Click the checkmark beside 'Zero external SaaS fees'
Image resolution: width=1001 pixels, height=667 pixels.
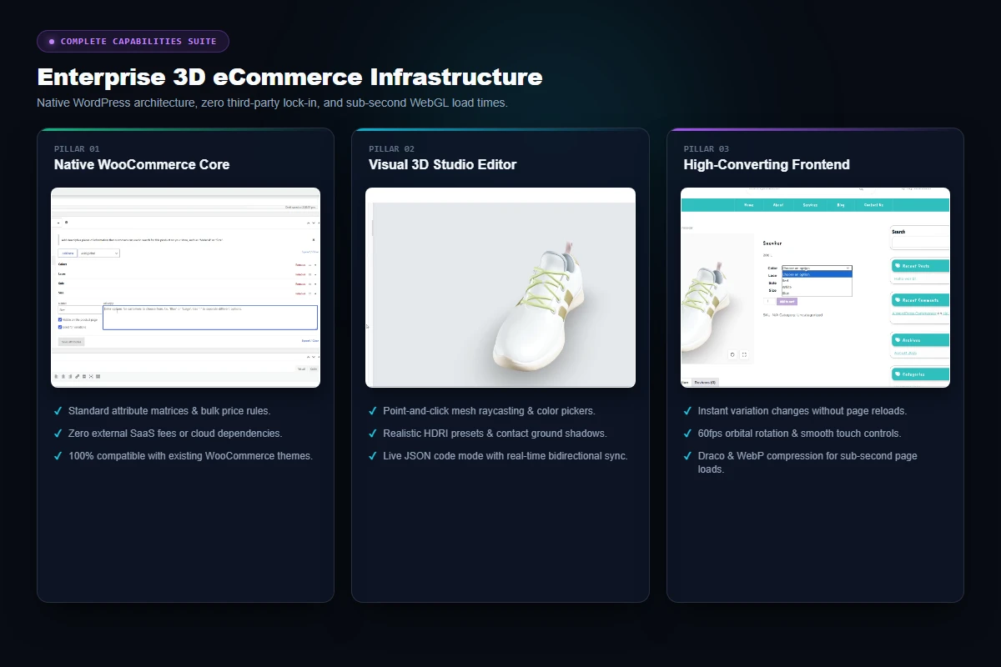pyautogui.click(x=58, y=434)
